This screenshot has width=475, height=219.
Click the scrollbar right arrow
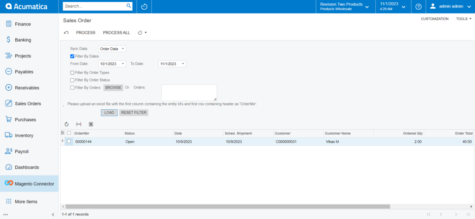(471, 206)
